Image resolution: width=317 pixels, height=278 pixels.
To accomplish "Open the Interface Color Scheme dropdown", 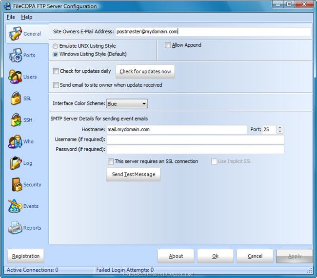I will coord(127,103).
